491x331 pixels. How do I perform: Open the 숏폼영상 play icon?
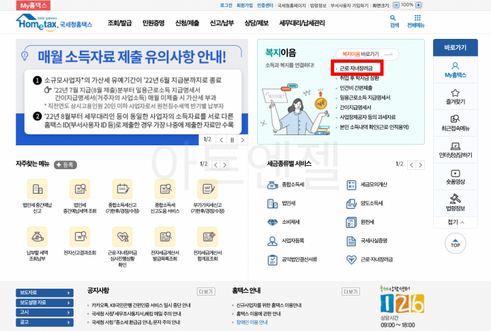click(456, 173)
